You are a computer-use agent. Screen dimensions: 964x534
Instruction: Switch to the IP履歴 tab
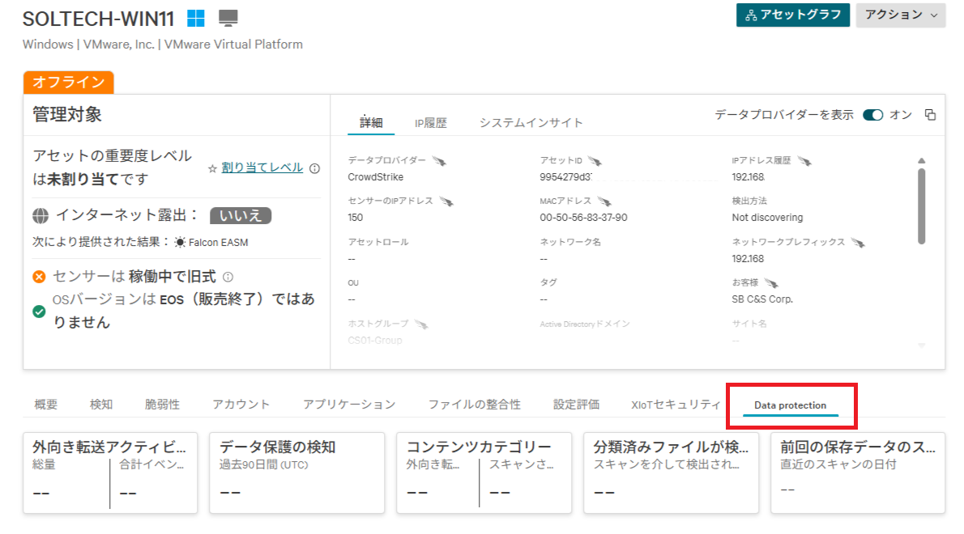430,123
